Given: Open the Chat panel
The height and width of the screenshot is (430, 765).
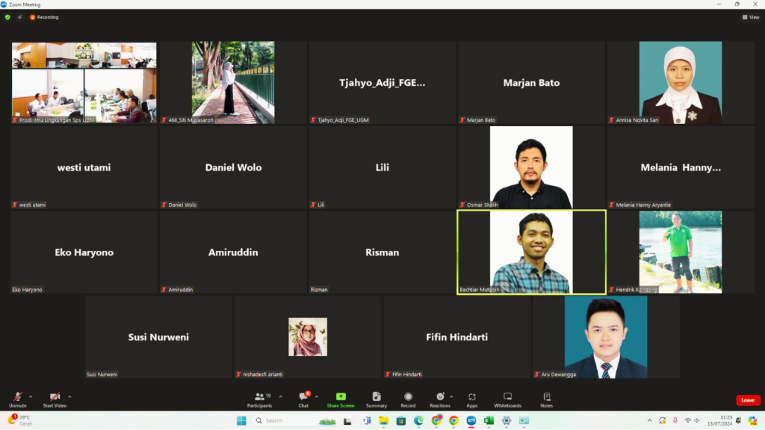Looking at the screenshot, I should [303, 399].
